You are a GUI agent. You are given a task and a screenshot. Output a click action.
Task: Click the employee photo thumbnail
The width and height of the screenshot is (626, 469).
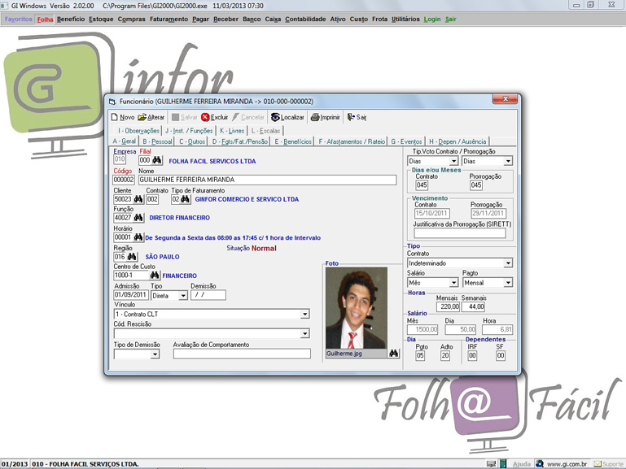pyautogui.click(x=357, y=308)
